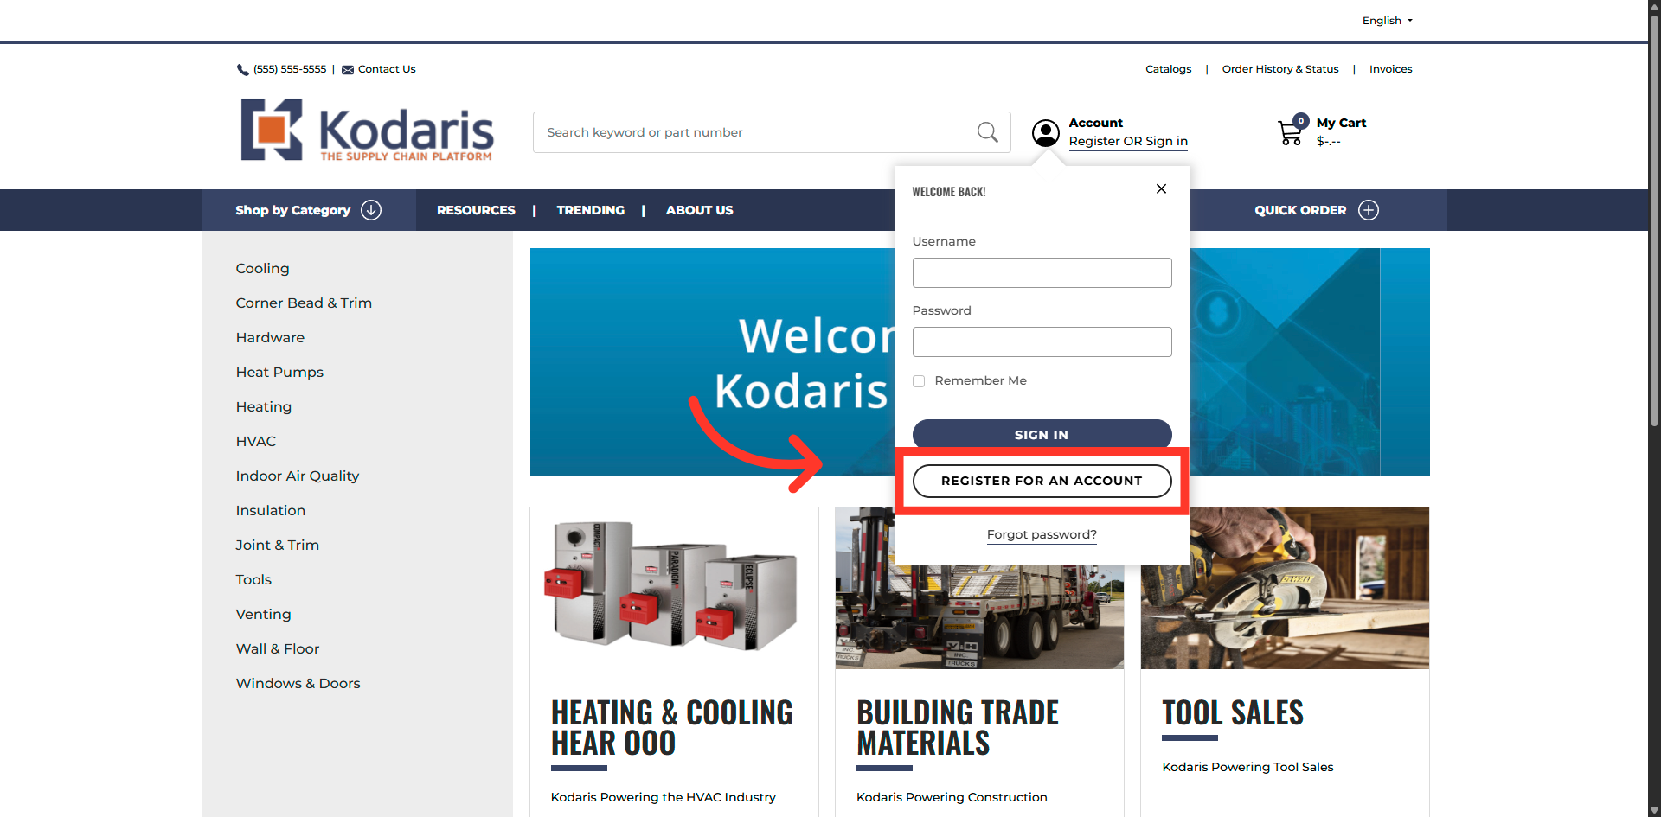Click the account profile icon
This screenshot has height=817, width=1661.
[x=1045, y=132]
